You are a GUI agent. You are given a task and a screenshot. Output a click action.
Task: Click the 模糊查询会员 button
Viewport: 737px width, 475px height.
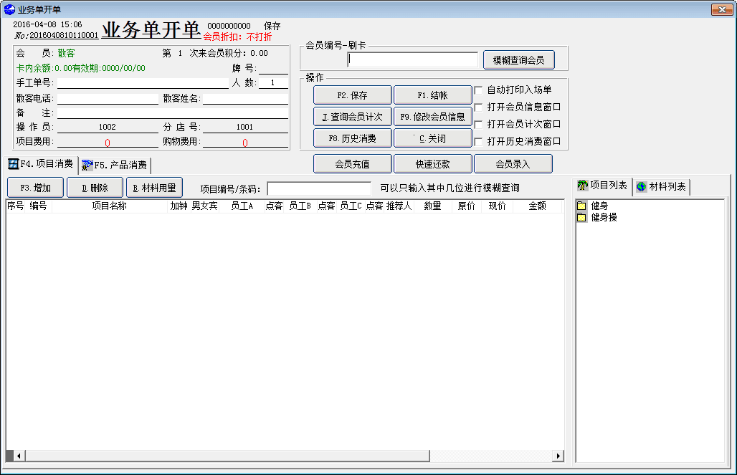pos(518,60)
